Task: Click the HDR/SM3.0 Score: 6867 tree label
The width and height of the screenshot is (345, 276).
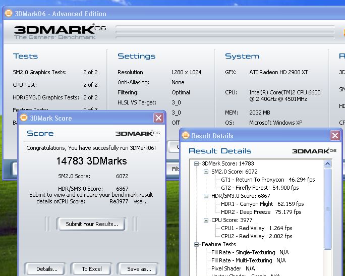Action: [x=241, y=196]
